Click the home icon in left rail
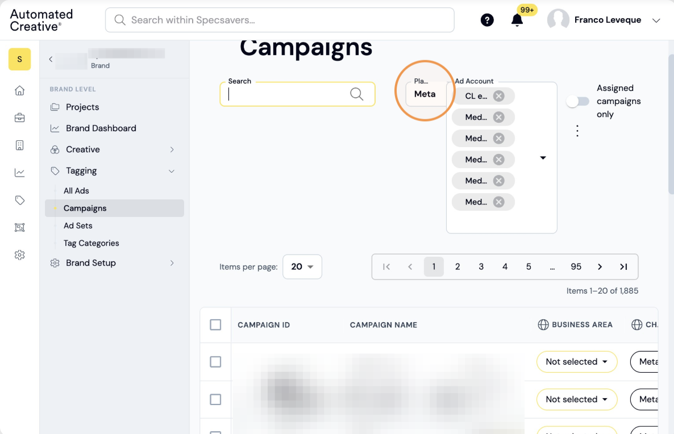674x434 pixels. coord(19,91)
